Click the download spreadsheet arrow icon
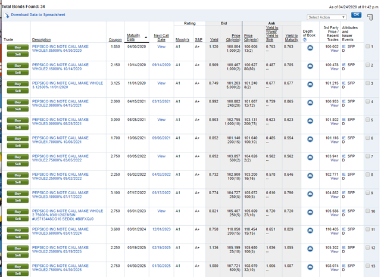Image resolution: width=381 pixels, height=277 pixels. point(7,15)
